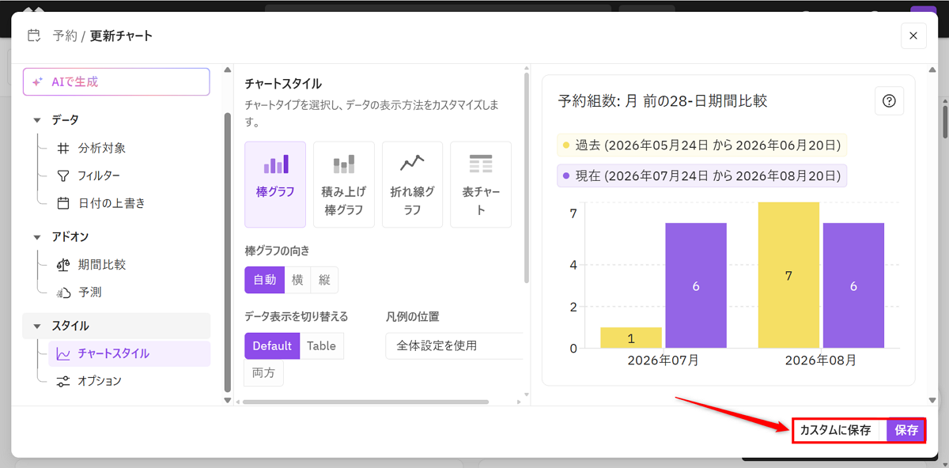This screenshot has height=468, width=949.
Task: Switch data display to Default
Action: coord(273,345)
